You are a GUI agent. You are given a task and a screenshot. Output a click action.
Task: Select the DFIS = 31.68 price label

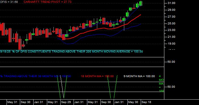[9, 2]
